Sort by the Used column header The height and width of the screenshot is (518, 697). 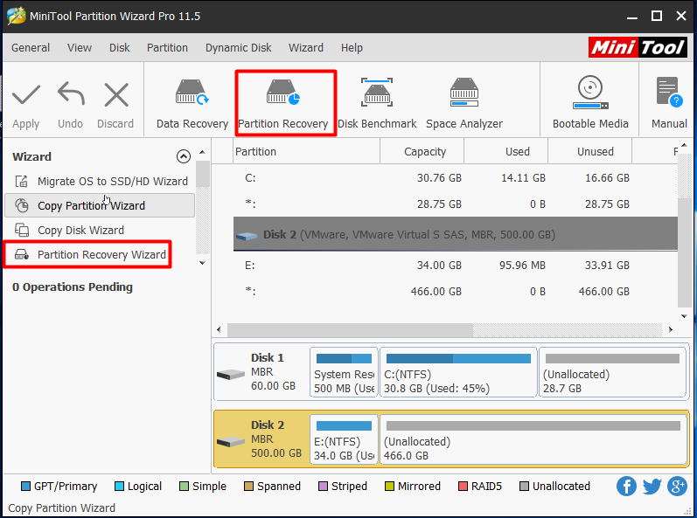(506, 152)
